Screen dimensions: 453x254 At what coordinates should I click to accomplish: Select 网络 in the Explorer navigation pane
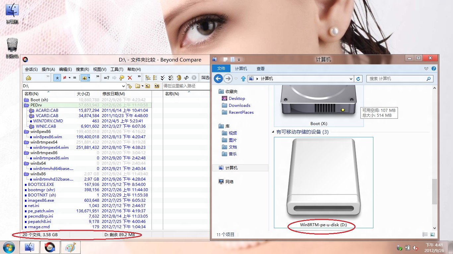(229, 182)
